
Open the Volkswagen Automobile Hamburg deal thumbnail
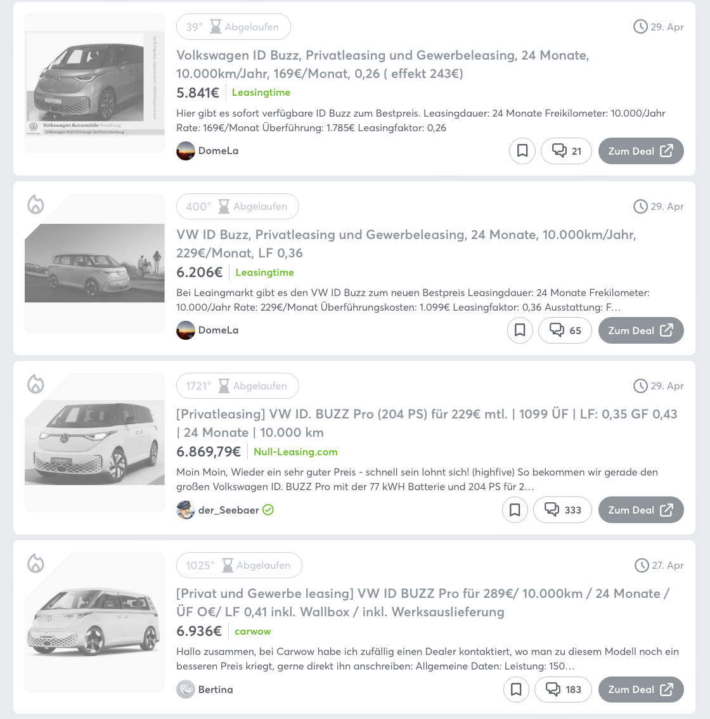[94, 83]
